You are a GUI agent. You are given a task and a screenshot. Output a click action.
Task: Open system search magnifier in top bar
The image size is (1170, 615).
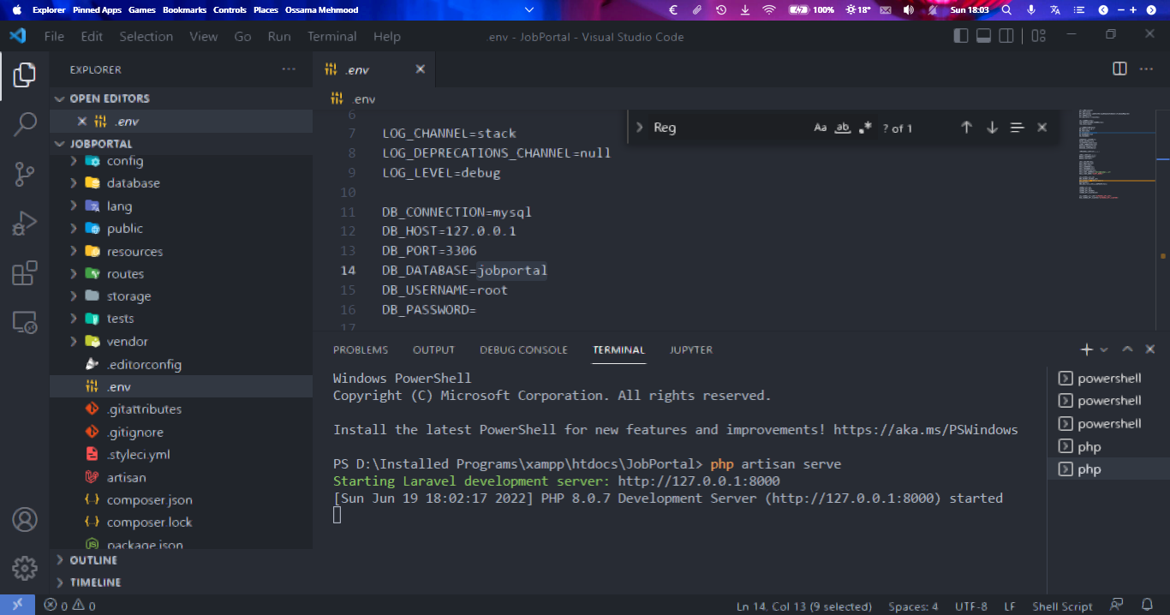[1006, 9]
